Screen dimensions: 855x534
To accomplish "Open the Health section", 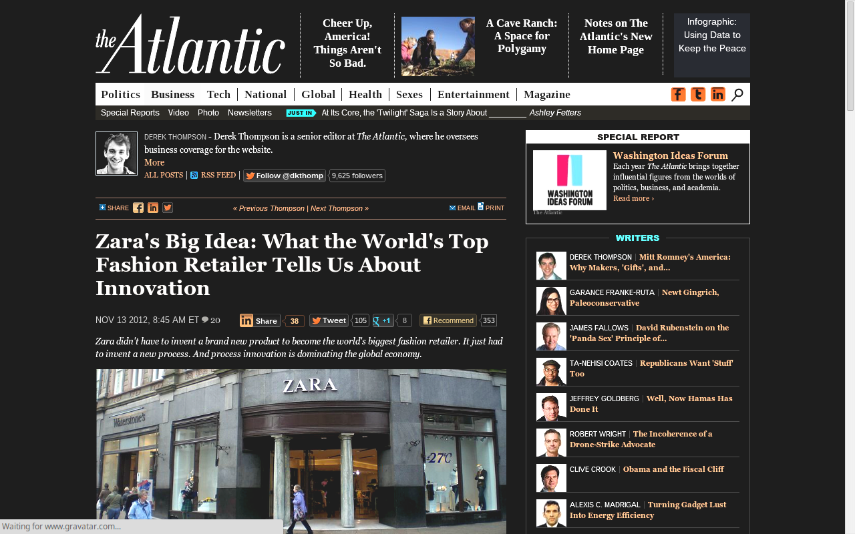I will (x=365, y=94).
